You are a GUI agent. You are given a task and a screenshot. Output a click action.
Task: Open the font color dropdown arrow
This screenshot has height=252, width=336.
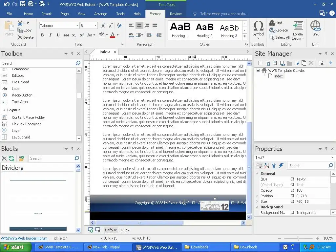tap(117, 35)
